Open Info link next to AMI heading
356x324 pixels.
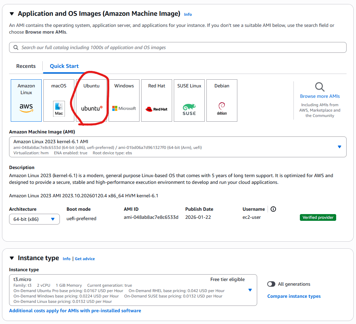point(188,14)
